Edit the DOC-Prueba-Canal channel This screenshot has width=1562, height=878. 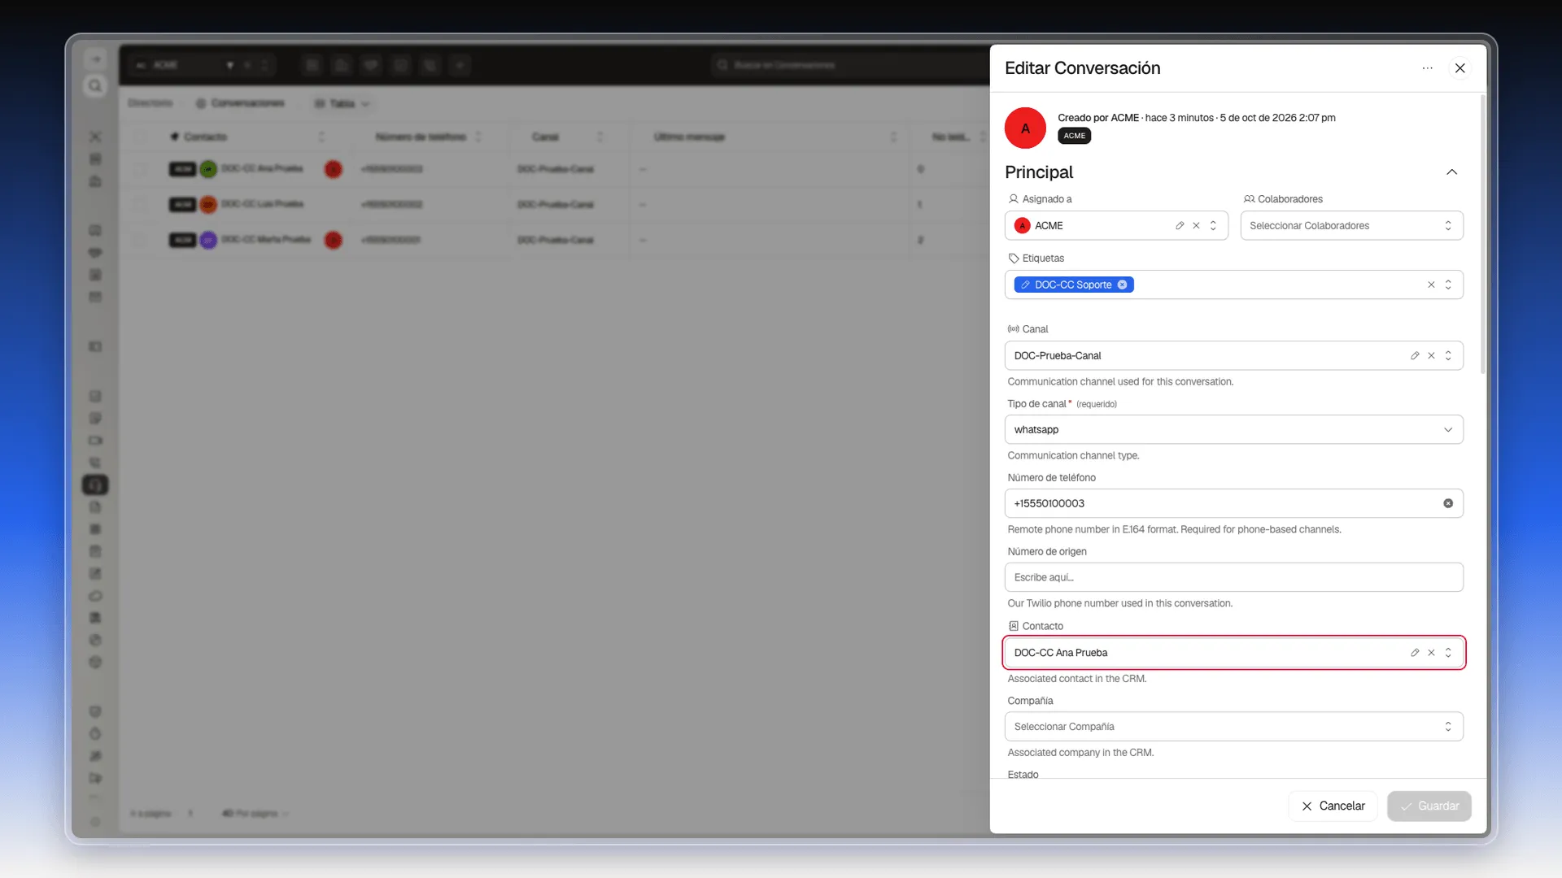pos(1415,356)
